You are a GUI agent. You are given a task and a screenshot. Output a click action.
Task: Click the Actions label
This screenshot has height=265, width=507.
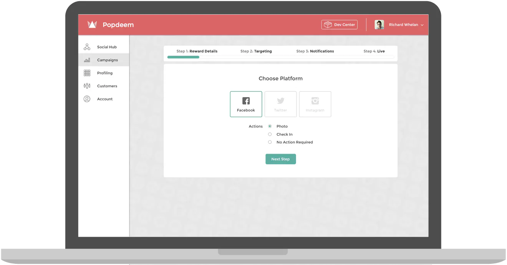[255, 126]
